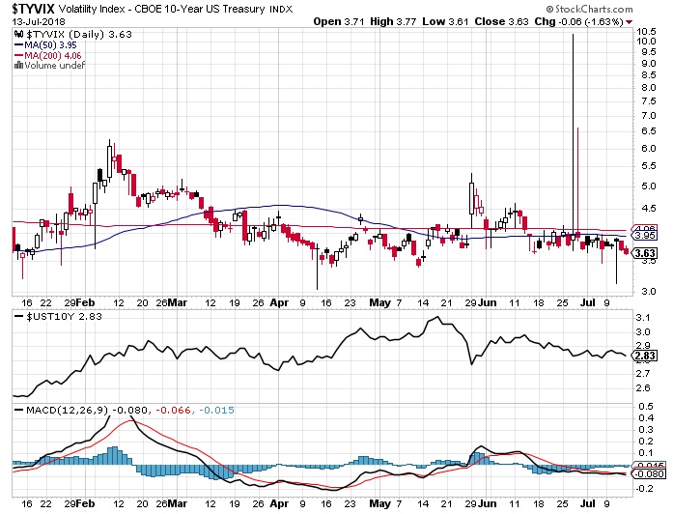Click the candlestick icon beside $TYVIX (Daily)
673x514 pixels.
tap(19, 34)
